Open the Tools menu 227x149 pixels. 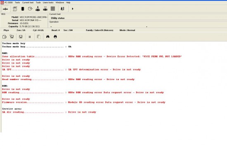(x=38, y=2)
